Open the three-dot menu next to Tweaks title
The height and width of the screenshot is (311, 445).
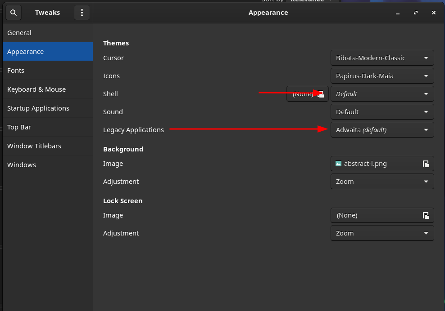click(82, 12)
